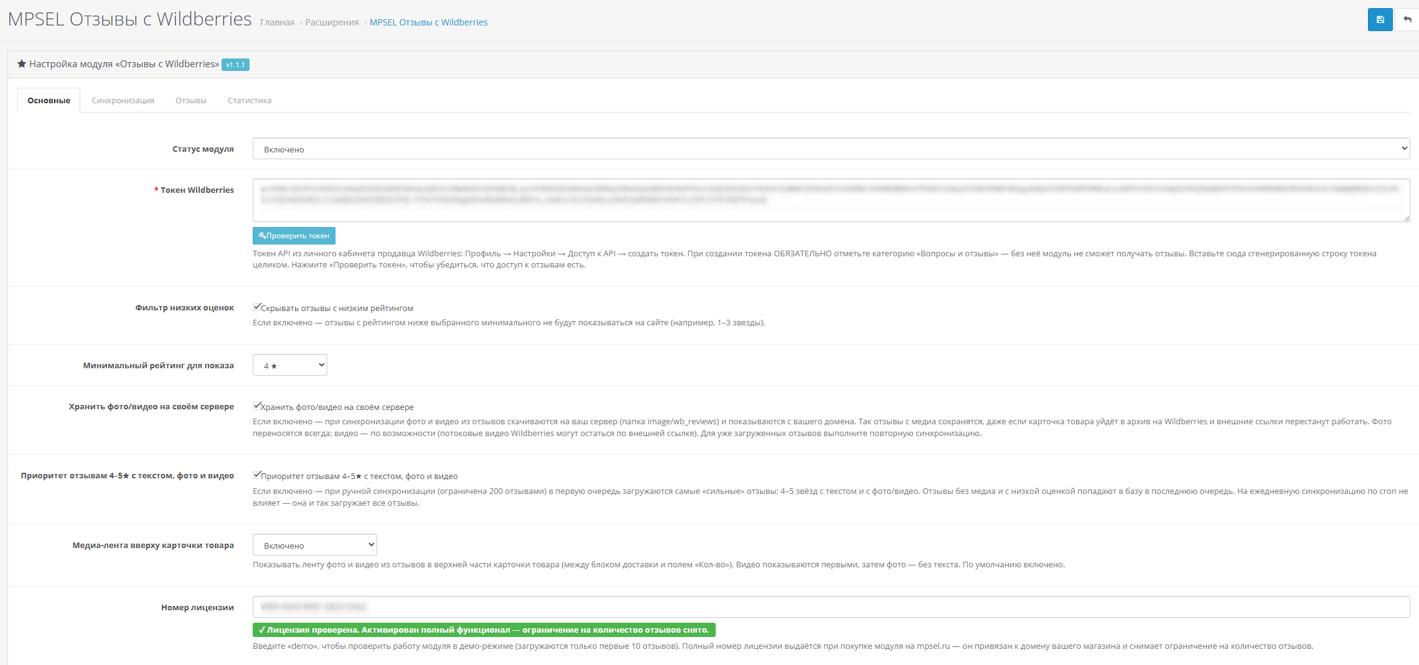Switch to the «Синхронизация» tab
The image size is (1419, 665).
[x=123, y=101]
